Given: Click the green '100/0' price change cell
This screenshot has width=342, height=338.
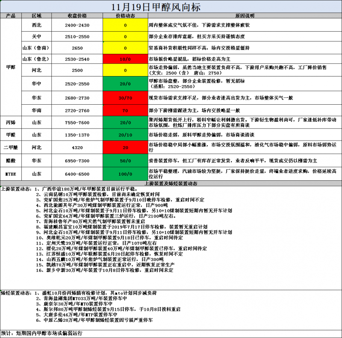Looking at the screenshot, I should click(125, 174).
